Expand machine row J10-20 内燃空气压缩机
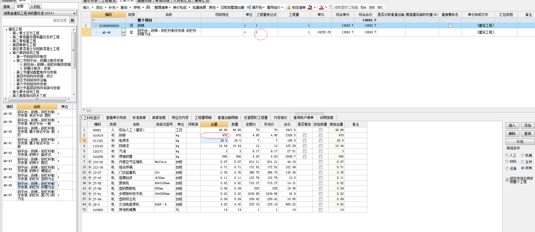535x232 pixels. point(90,162)
